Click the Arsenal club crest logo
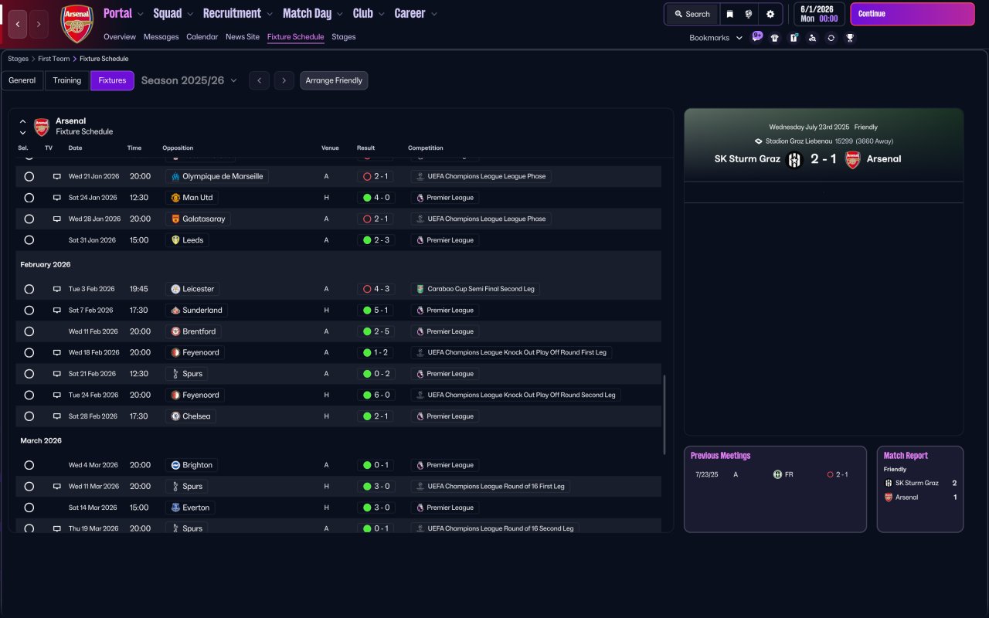Viewport: 989px width, 618px height. click(x=76, y=23)
